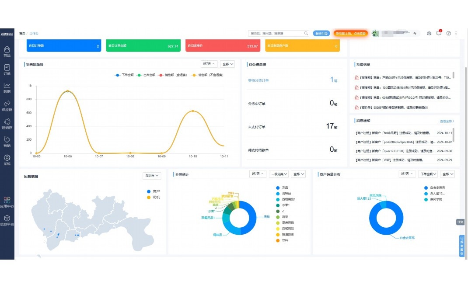Open the 进销存 (Inventory) sidebar icon
This screenshot has height=288, width=468.
7,124
